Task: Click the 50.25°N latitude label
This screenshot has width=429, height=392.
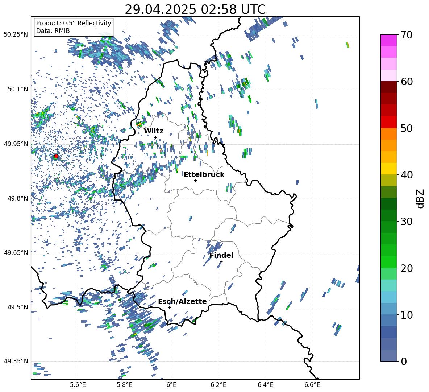Action: click(16, 35)
